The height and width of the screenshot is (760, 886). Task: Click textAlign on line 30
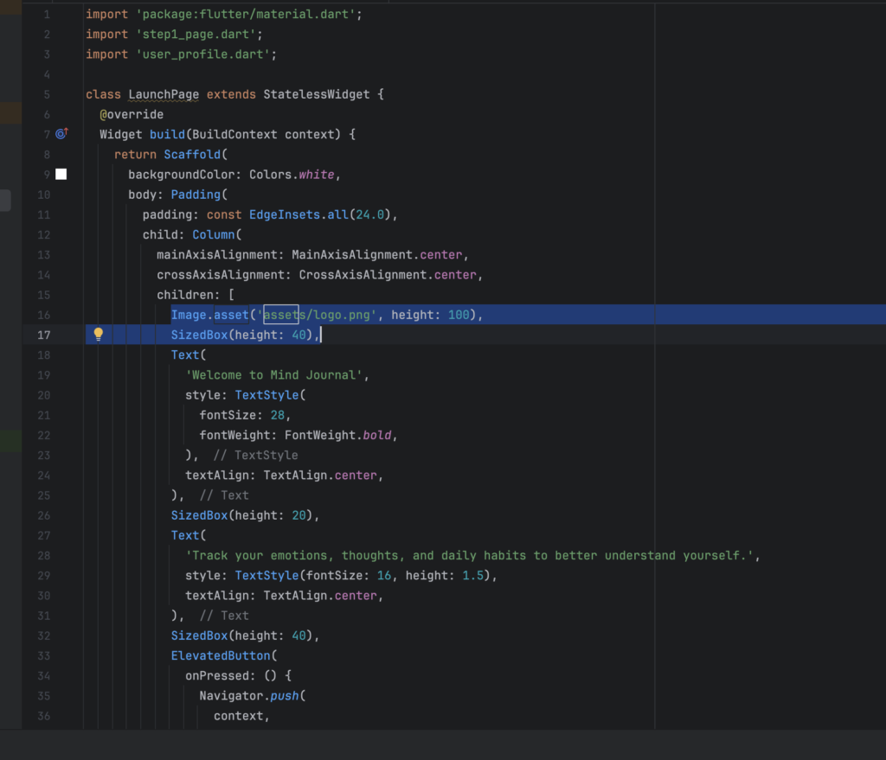(217, 596)
